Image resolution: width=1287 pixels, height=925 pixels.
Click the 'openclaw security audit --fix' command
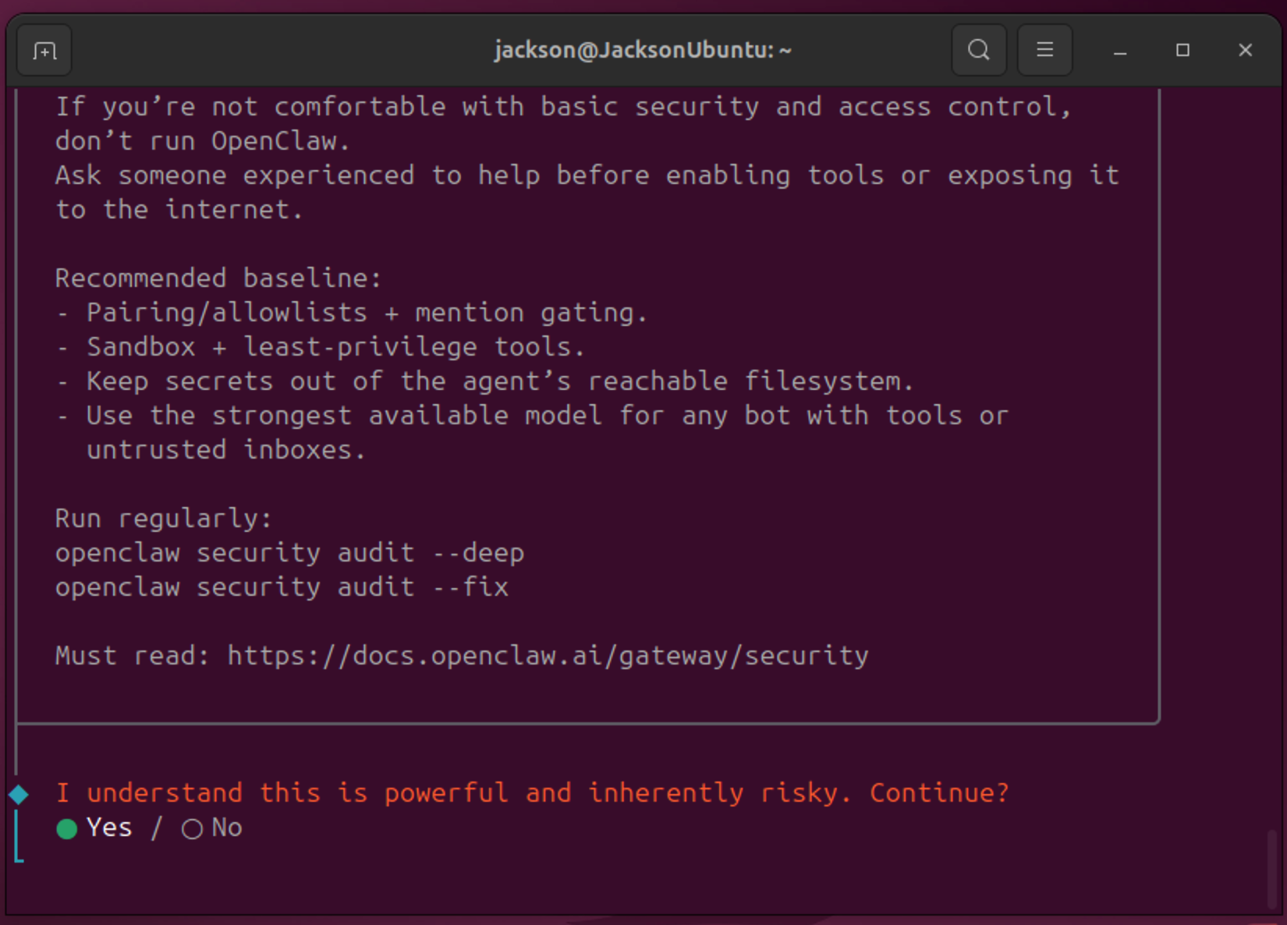282,587
